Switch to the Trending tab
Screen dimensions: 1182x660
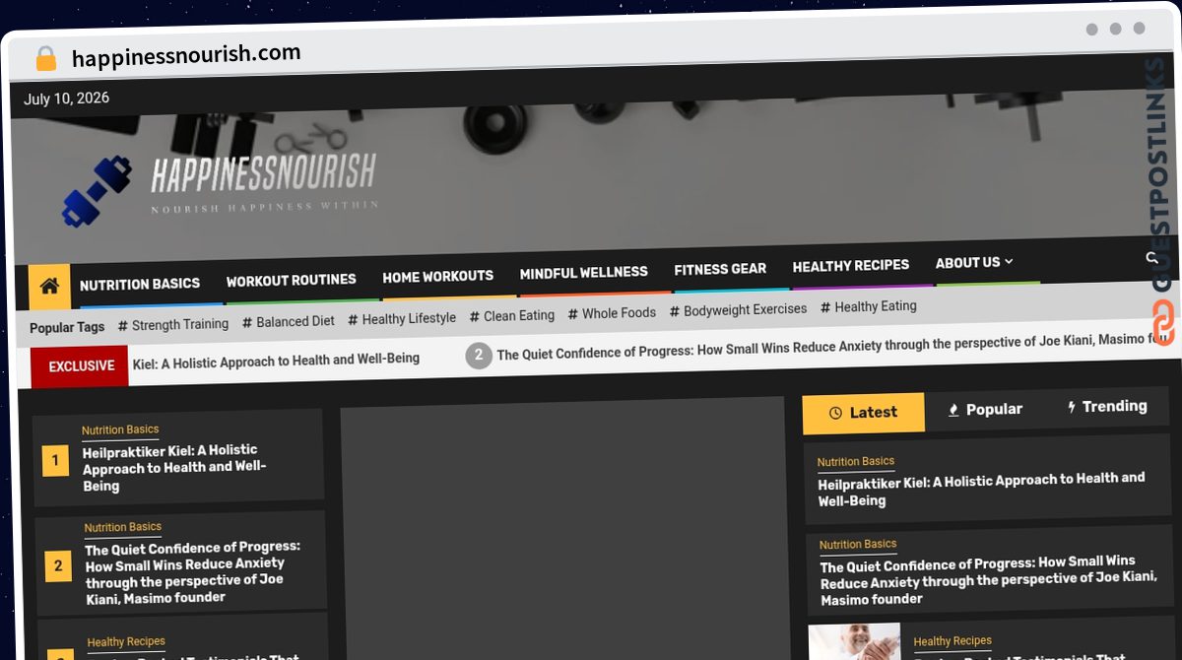click(1107, 406)
